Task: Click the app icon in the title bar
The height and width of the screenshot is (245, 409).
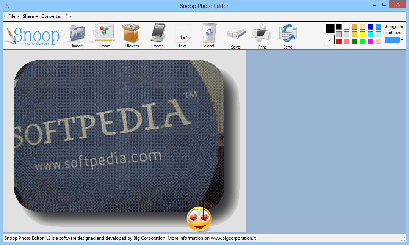Action: [x=7, y=6]
